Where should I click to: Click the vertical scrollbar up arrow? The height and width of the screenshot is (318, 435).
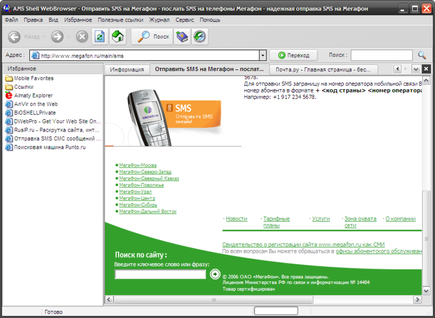pyautogui.click(x=426, y=80)
